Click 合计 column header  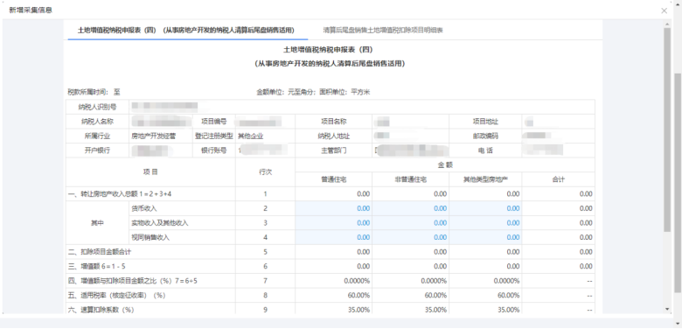(x=558, y=179)
